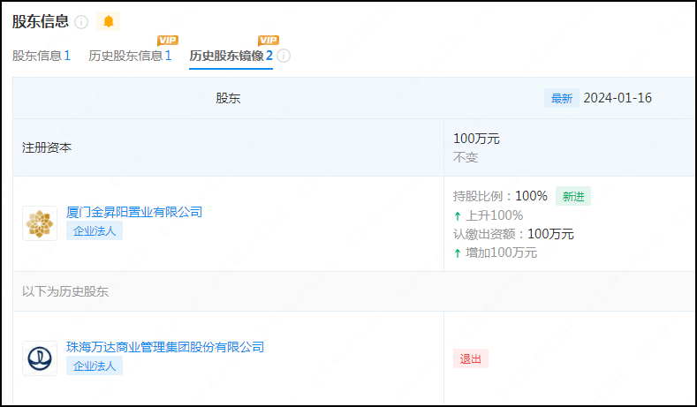Click 企业法人 tag under 珠海万达商业管理
Image resolution: width=697 pixels, height=407 pixels.
pos(95,366)
